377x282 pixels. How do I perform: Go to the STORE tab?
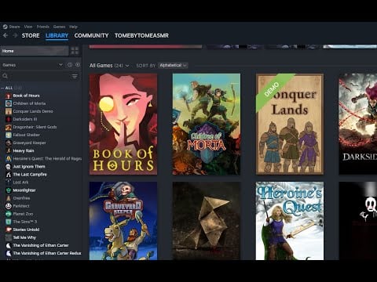31,35
